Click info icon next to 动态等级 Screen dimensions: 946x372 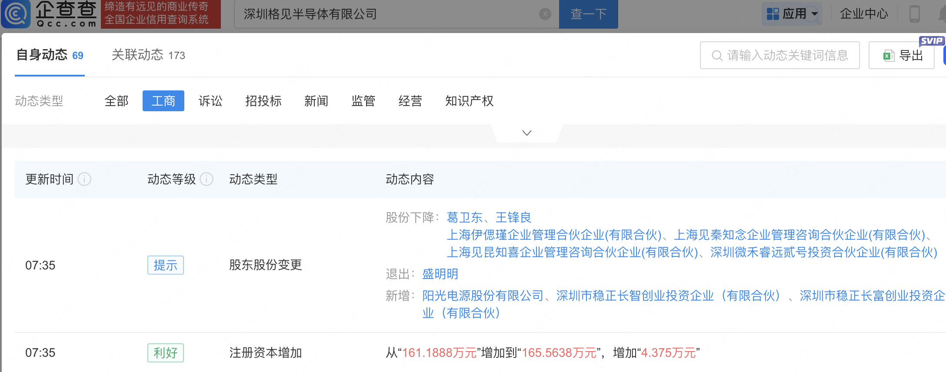coord(207,179)
